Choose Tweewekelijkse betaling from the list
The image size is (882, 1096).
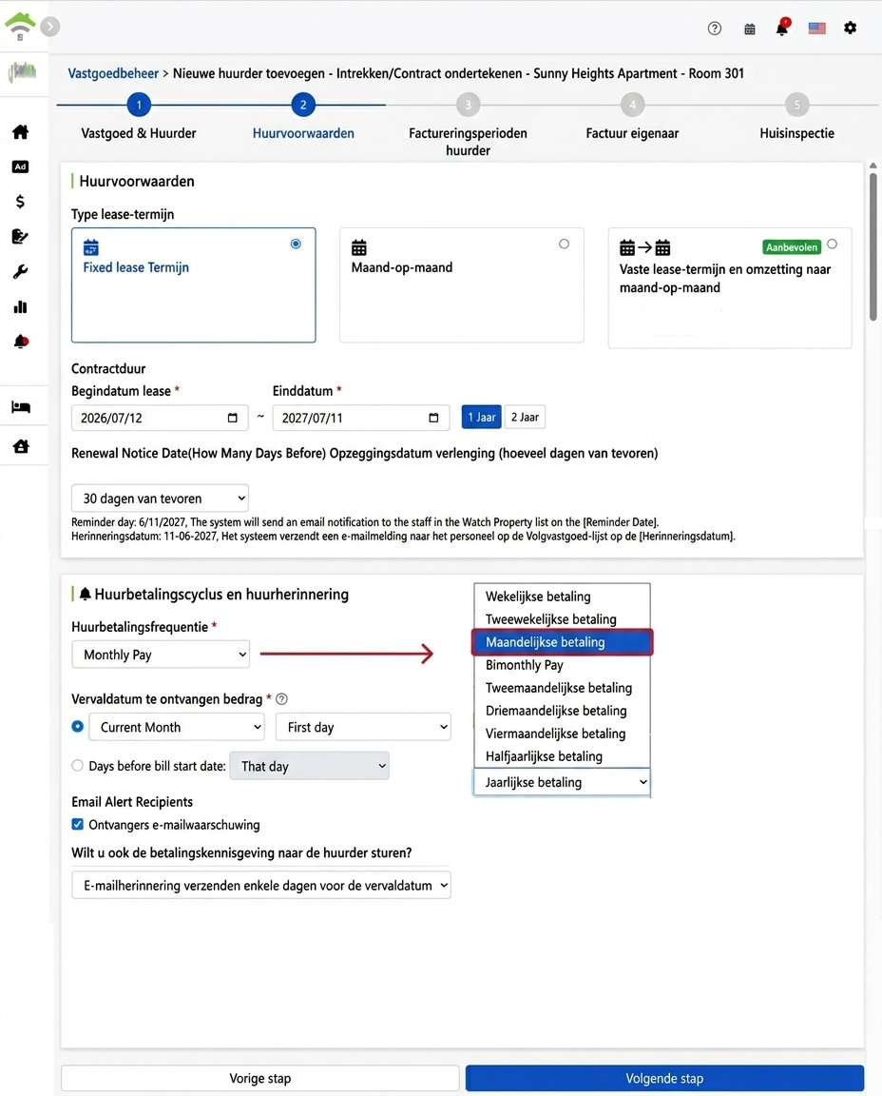tap(562, 619)
